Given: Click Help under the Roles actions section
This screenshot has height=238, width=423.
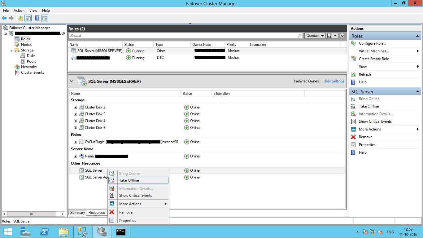Looking at the screenshot, I should pos(363,82).
